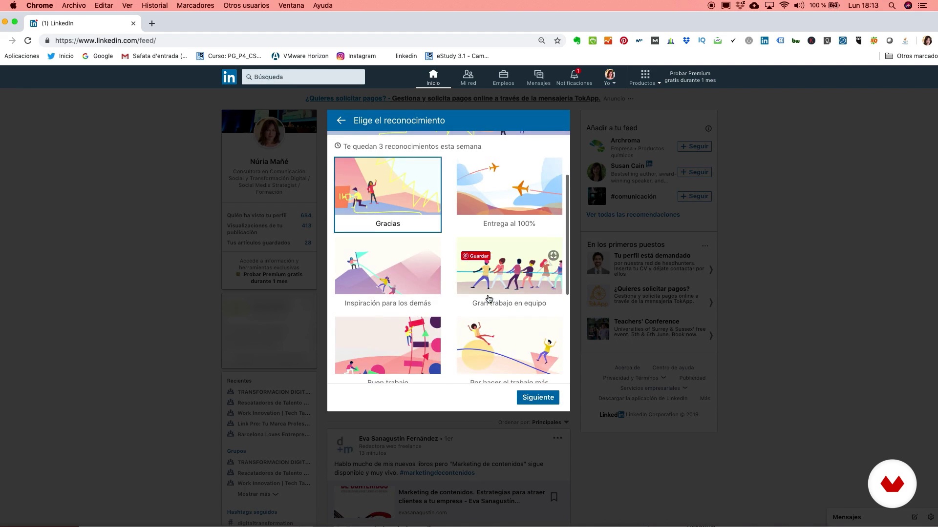Open Otros marcadores folder
Viewport: 938px width, 527px height.
coord(911,56)
